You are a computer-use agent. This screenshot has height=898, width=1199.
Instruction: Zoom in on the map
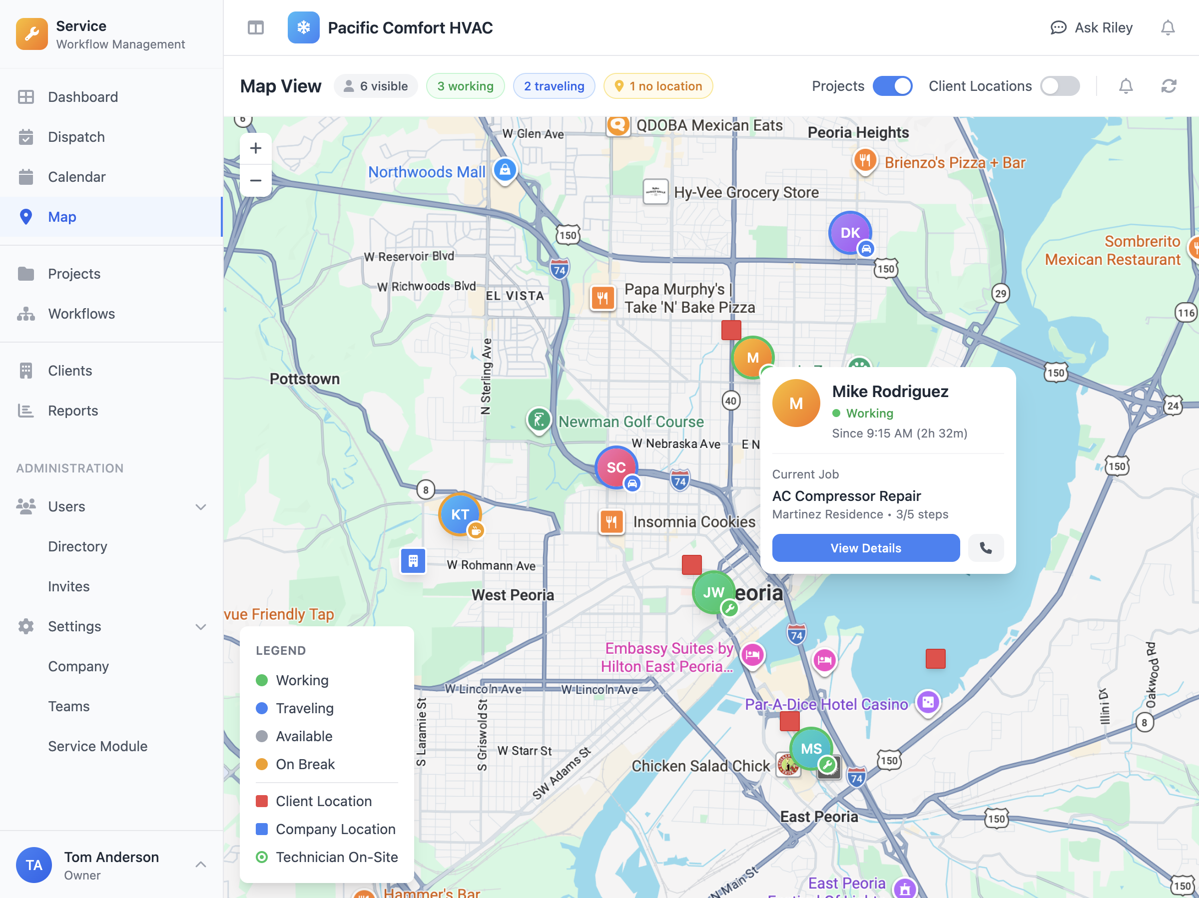tap(255, 148)
